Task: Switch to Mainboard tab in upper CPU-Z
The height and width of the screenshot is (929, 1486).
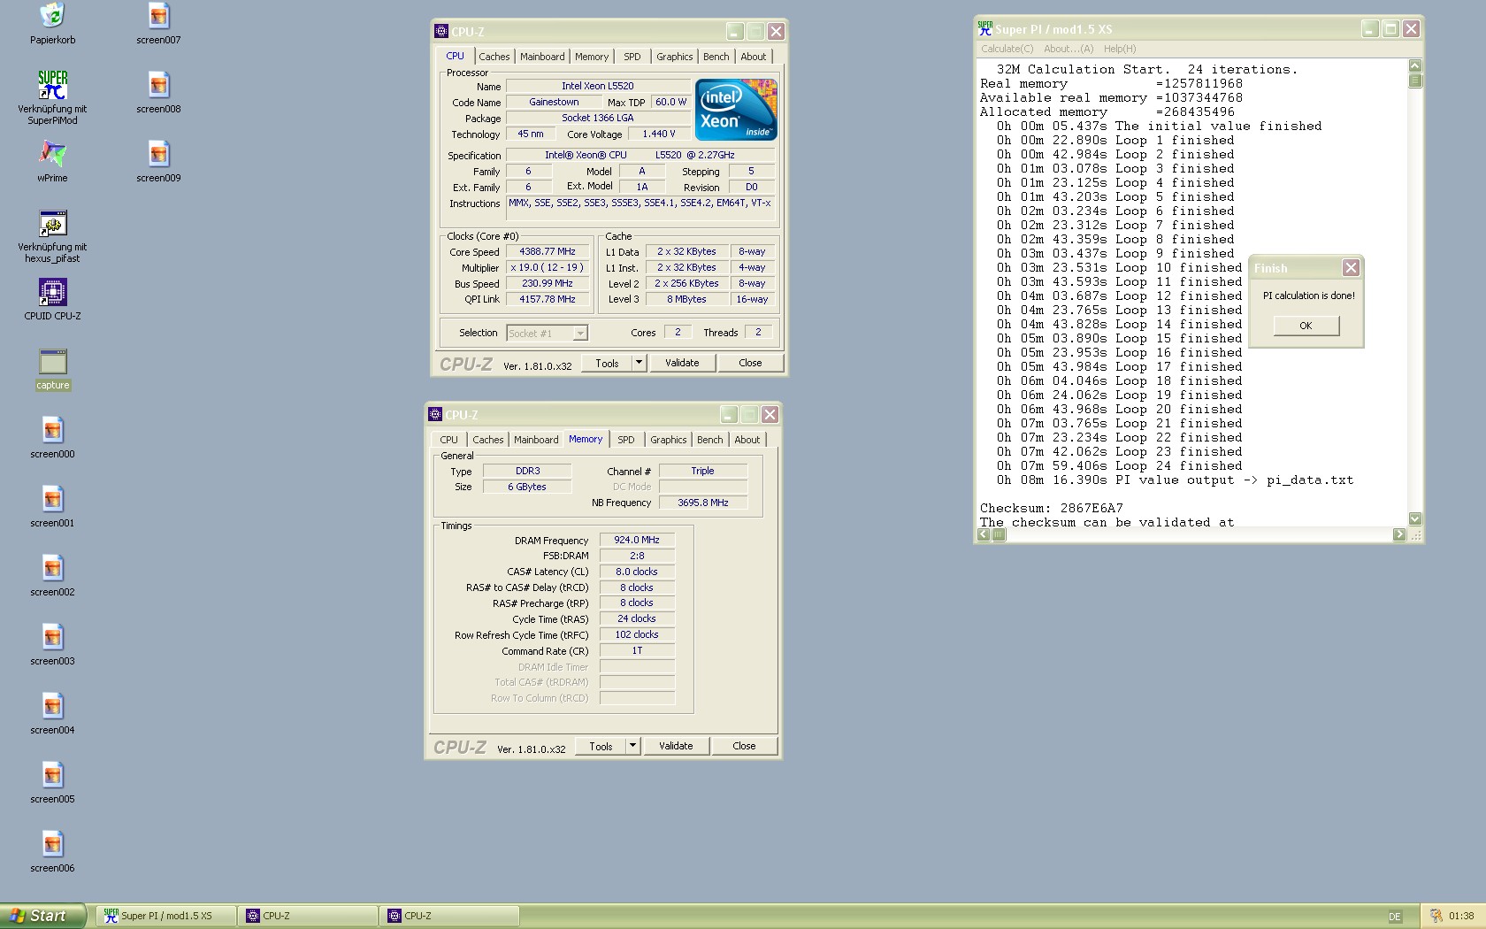Action: tap(542, 57)
